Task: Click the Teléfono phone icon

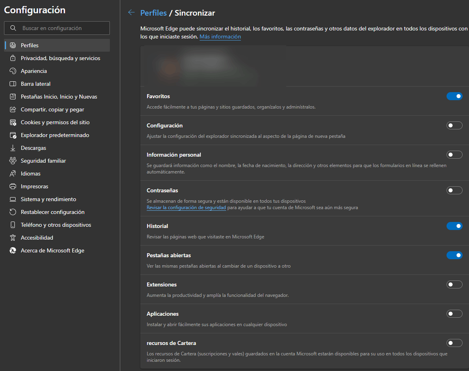Action: click(x=13, y=225)
